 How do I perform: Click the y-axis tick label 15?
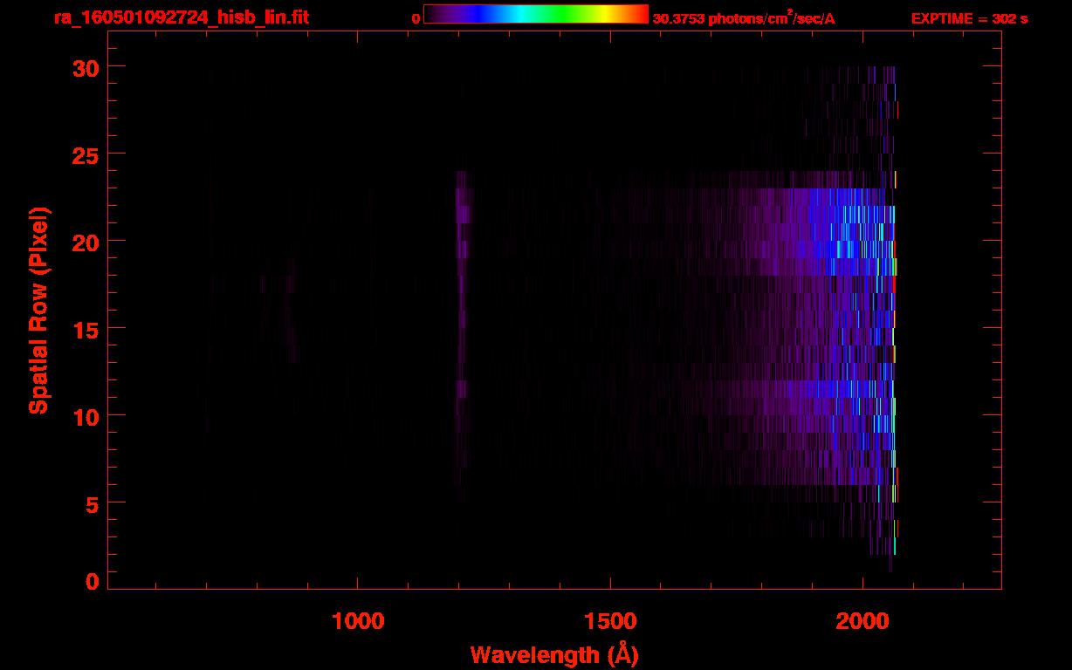86,329
